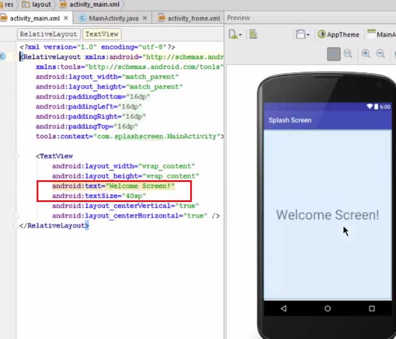Collapse the TextView tag fold marker

pos(16,156)
